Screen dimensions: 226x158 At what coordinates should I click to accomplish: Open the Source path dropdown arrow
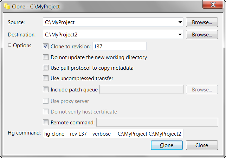click(x=180, y=22)
